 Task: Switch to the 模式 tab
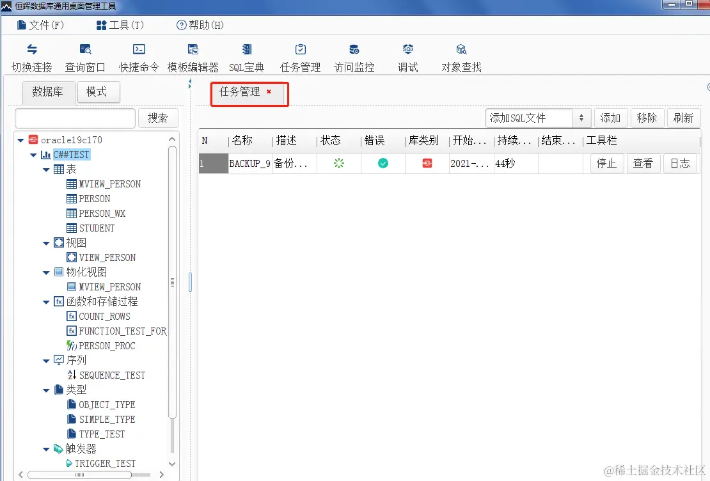pos(99,92)
